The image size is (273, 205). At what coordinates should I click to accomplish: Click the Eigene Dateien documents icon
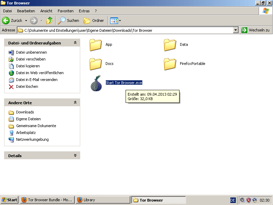pos(11,119)
